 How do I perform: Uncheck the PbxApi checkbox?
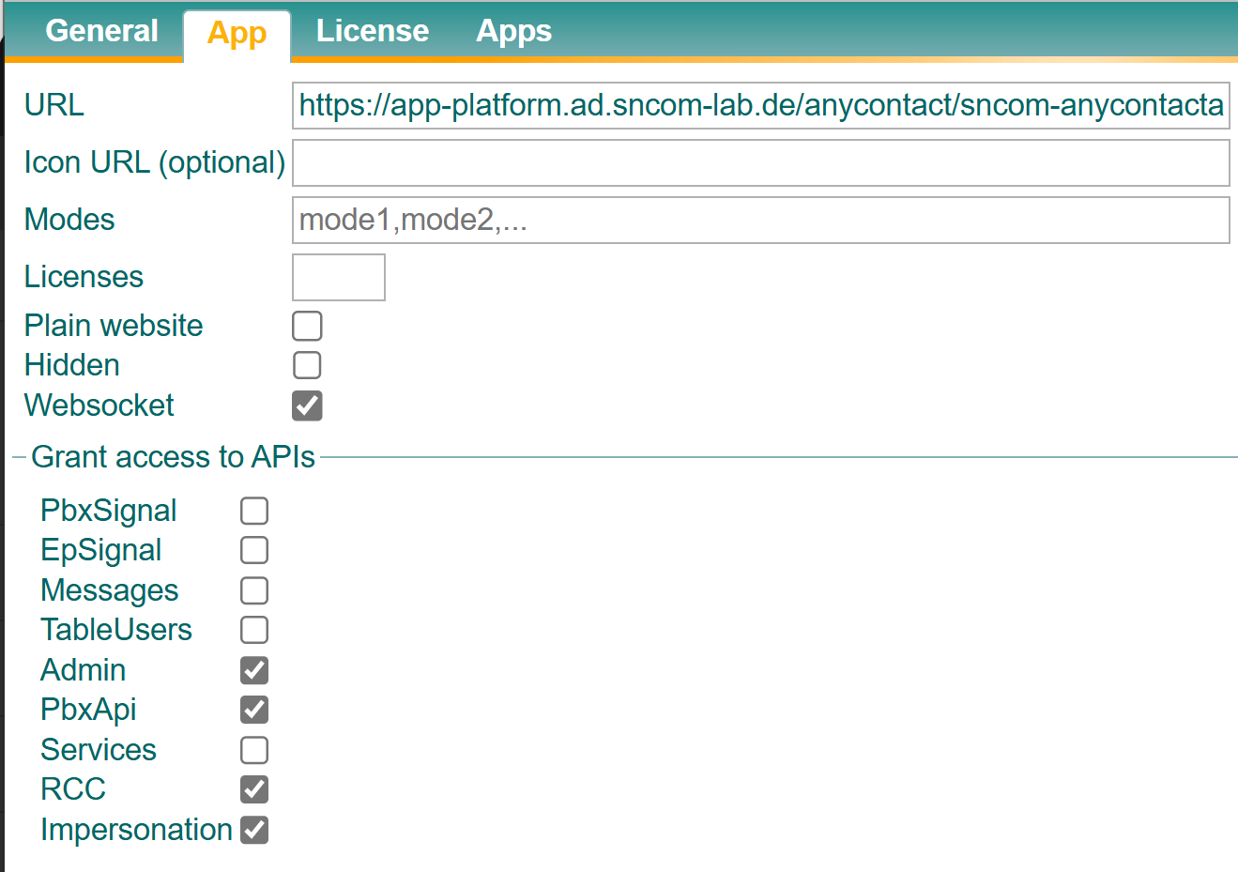click(254, 710)
